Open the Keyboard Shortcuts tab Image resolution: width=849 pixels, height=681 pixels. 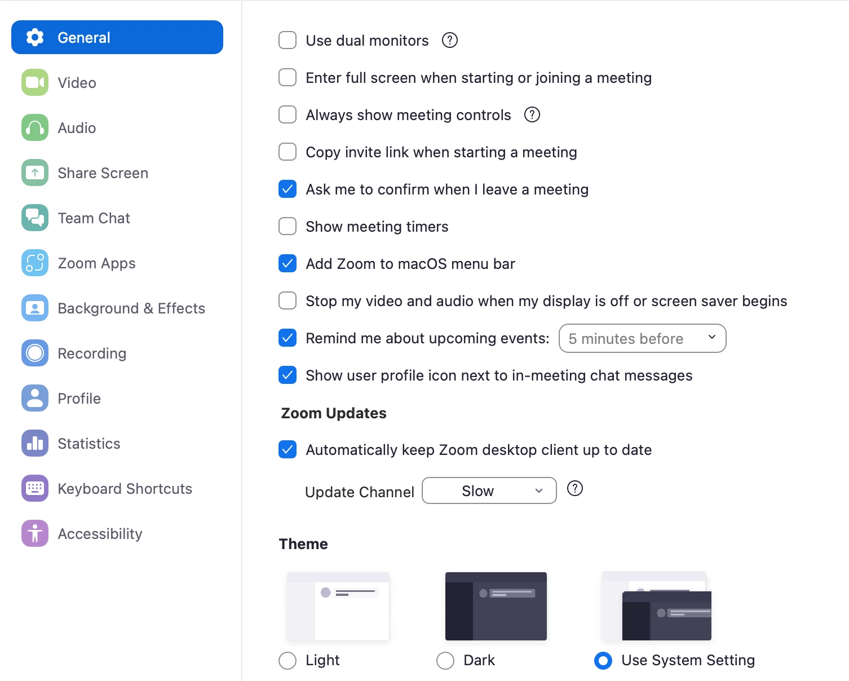pos(117,488)
